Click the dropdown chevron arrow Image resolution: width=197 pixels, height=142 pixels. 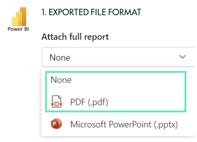[183, 57]
